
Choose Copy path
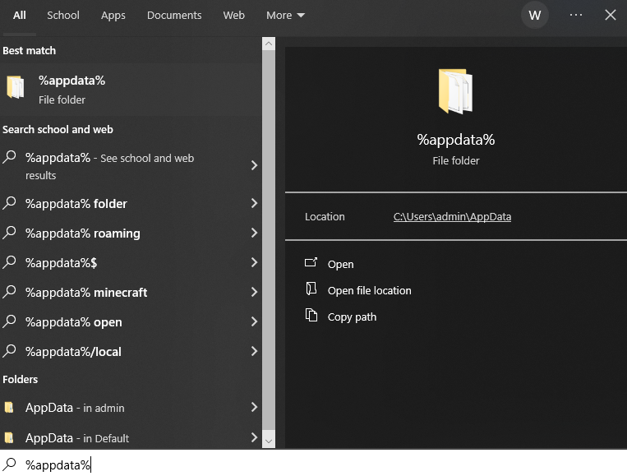(x=352, y=317)
